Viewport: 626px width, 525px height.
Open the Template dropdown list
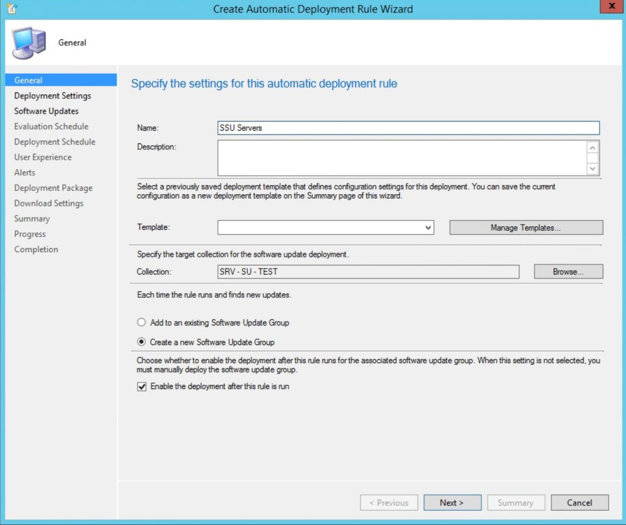point(428,227)
